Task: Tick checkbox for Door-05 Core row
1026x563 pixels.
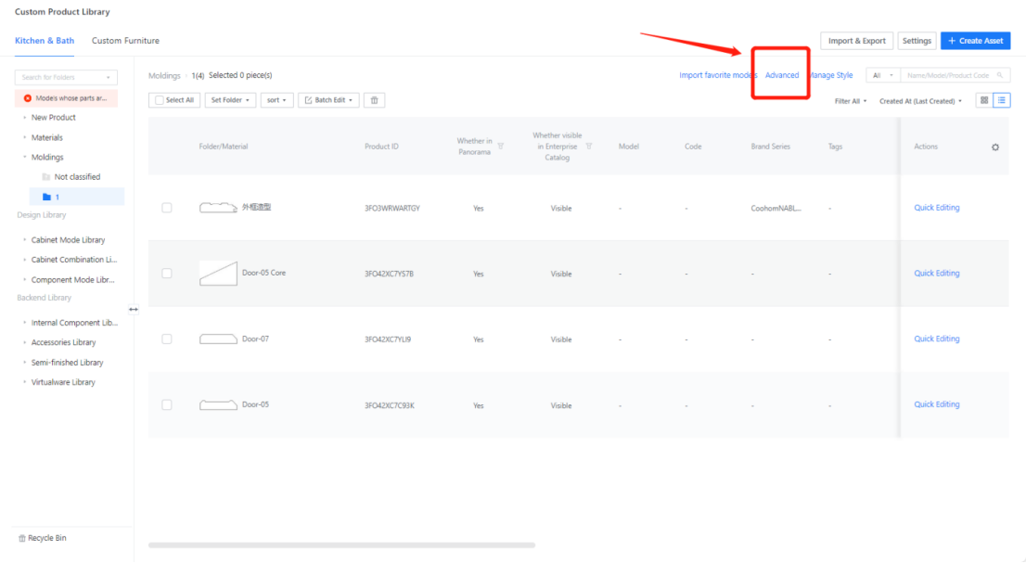Action: pyautogui.click(x=167, y=274)
